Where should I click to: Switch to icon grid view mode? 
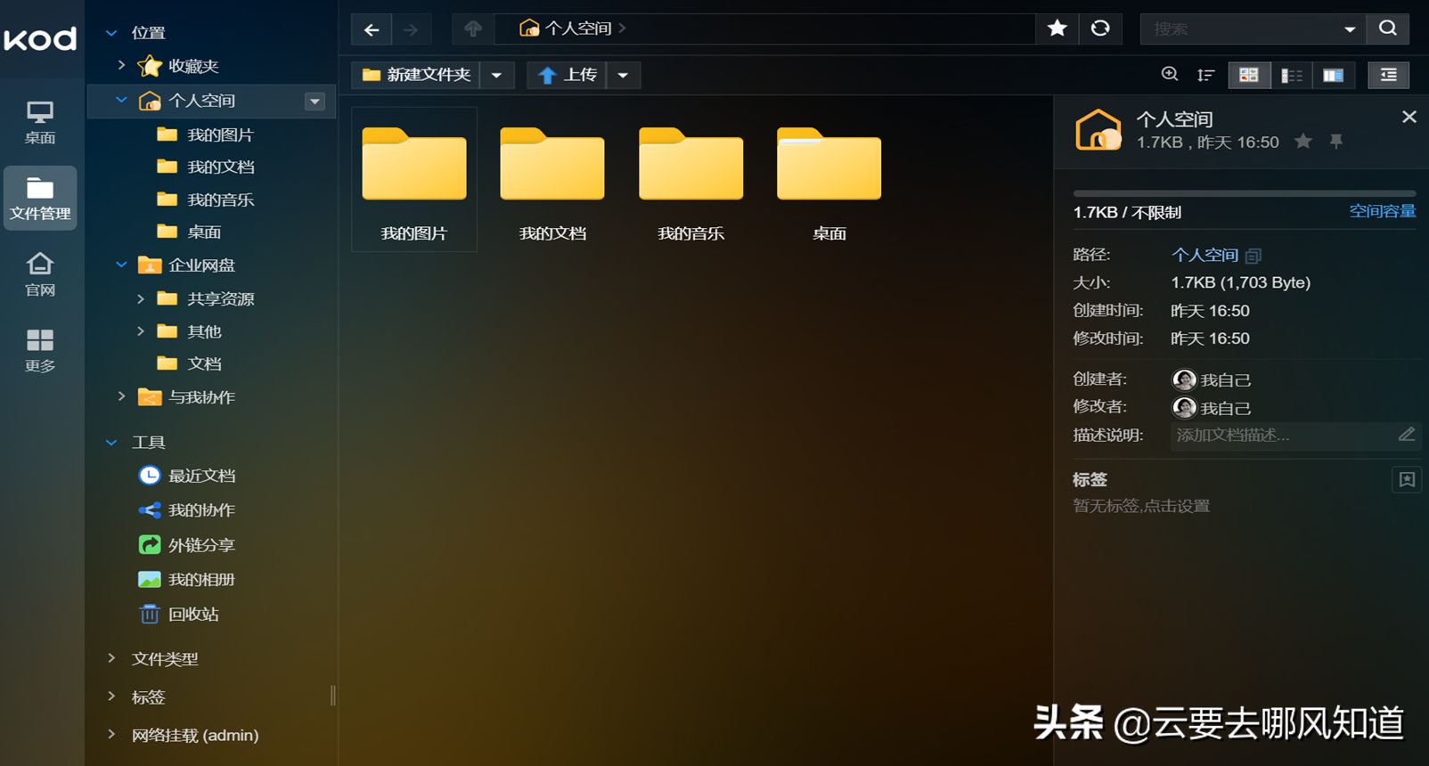tap(1249, 75)
